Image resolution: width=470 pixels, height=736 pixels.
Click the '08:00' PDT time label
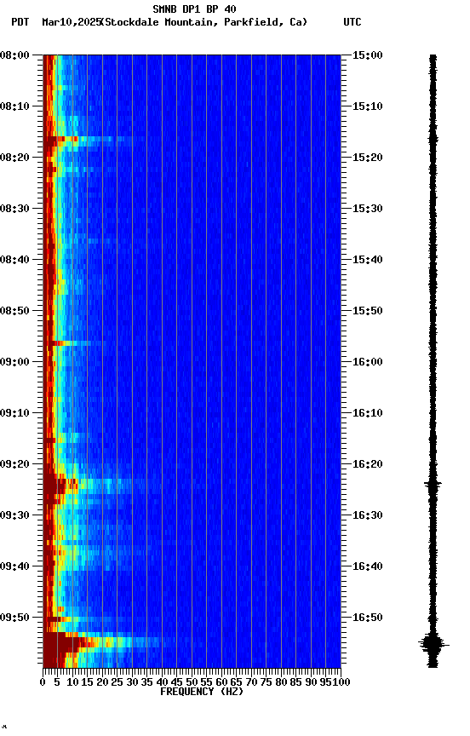tap(14, 55)
